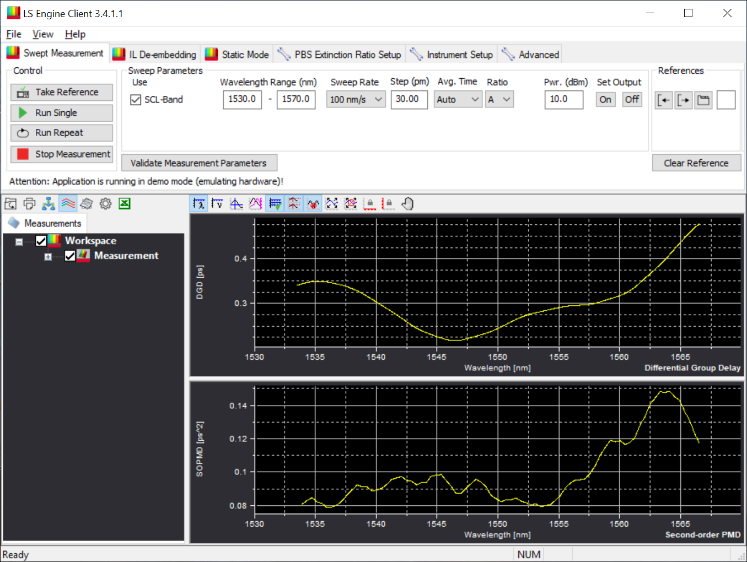Open the File menu
The height and width of the screenshot is (562, 747).
coord(14,34)
